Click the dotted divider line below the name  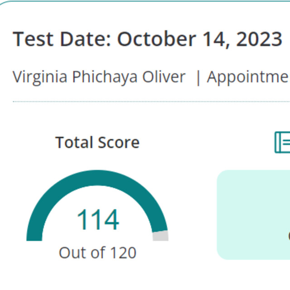coord(151,101)
